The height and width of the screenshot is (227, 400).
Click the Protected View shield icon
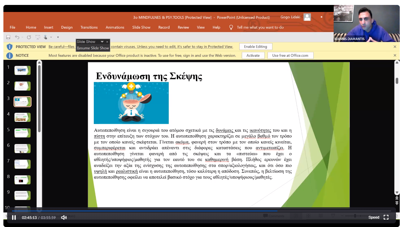(x=10, y=47)
